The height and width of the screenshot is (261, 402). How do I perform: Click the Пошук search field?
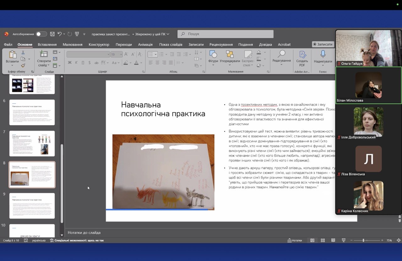225,34
